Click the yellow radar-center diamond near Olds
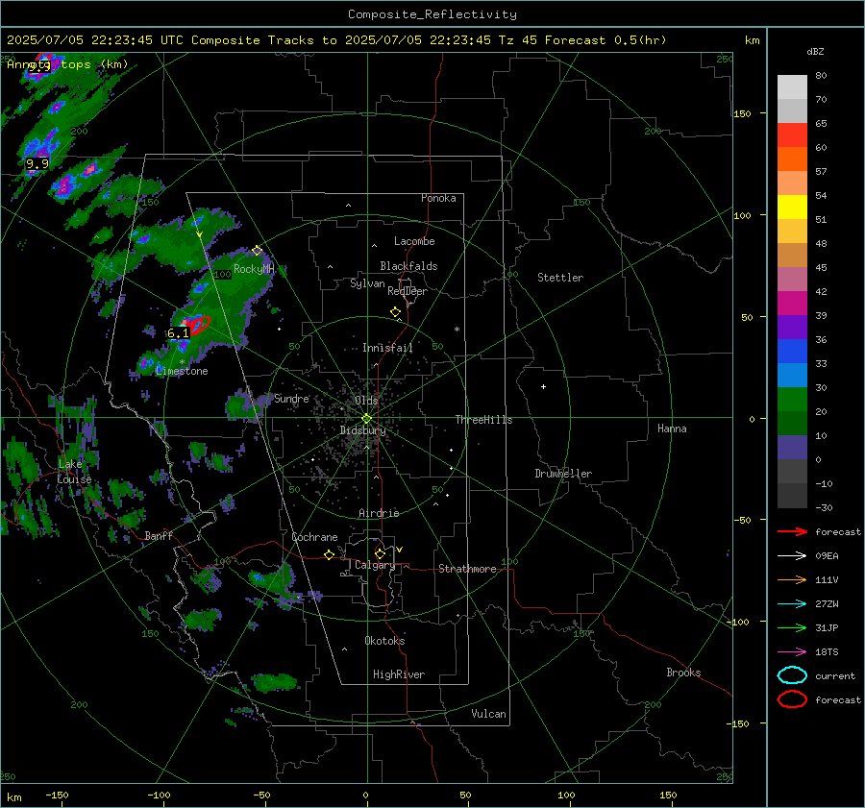Screen dimensions: 865x808 366,419
